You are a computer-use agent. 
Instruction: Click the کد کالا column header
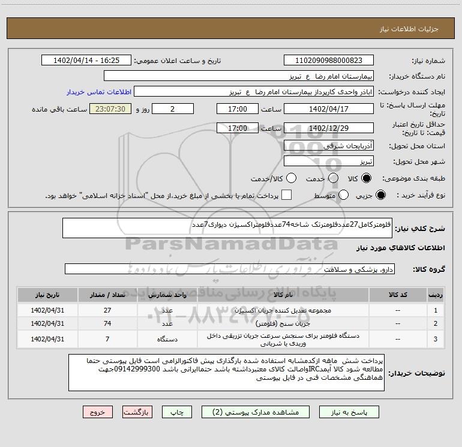coord(398,295)
